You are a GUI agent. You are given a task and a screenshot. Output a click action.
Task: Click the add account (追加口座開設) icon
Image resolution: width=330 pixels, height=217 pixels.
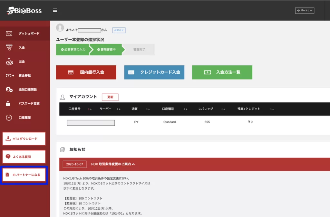pos(9,90)
